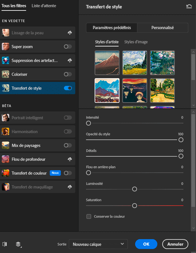The image size is (196, 253).
Task: Enable the Super zoom toggle
Action: point(68,47)
